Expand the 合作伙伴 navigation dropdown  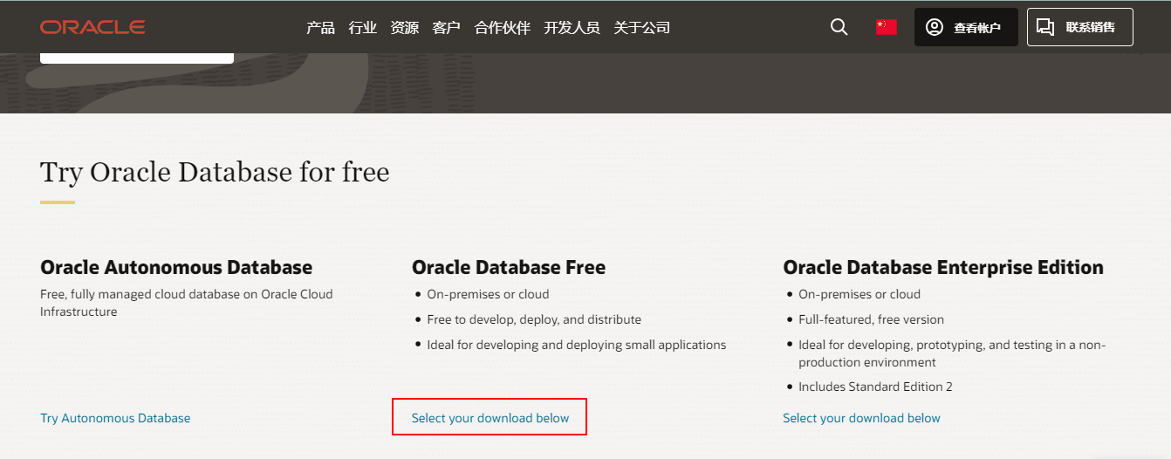tap(502, 28)
